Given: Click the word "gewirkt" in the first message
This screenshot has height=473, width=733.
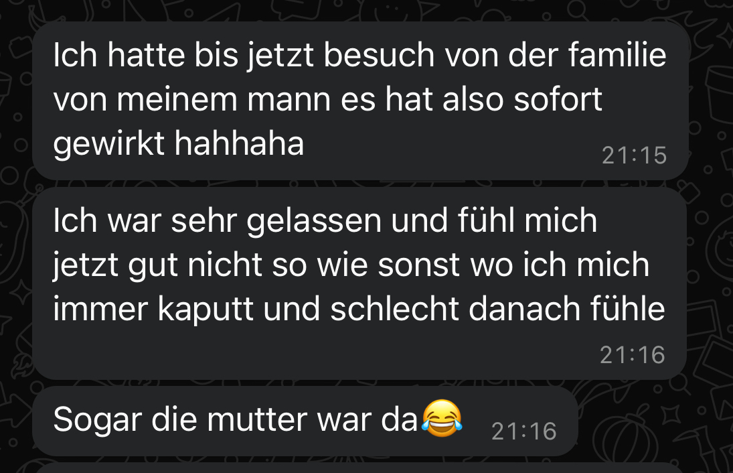Looking at the screenshot, I should (108, 143).
